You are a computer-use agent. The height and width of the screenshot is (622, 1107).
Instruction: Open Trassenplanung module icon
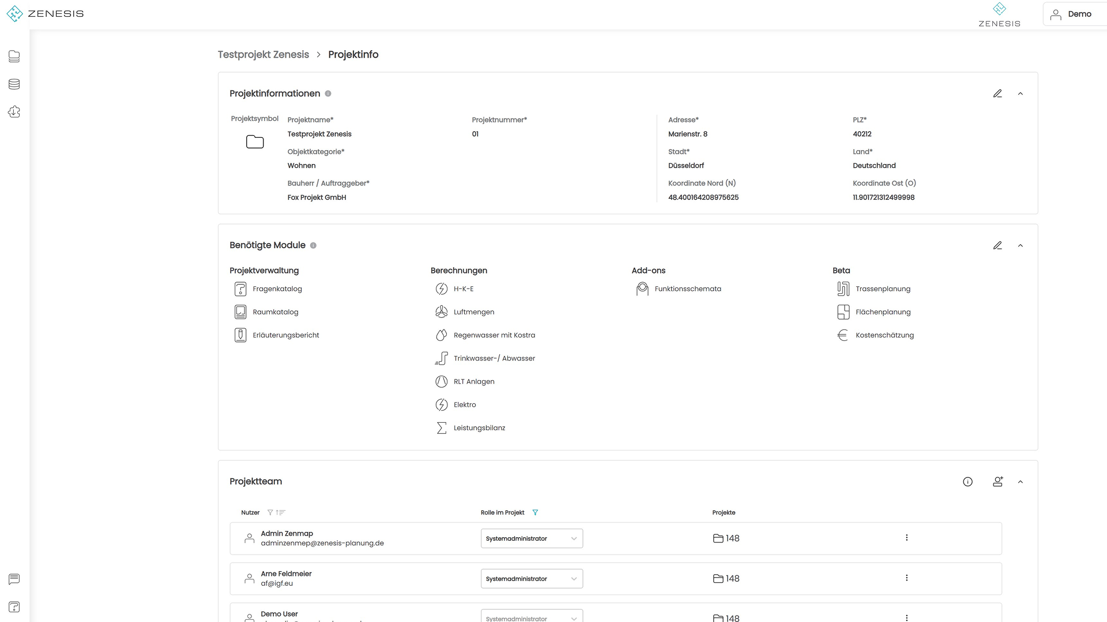pyautogui.click(x=843, y=289)
